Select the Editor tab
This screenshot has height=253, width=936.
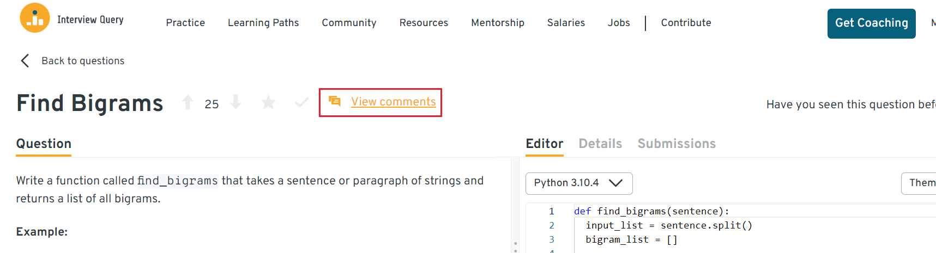pos(544,144)
